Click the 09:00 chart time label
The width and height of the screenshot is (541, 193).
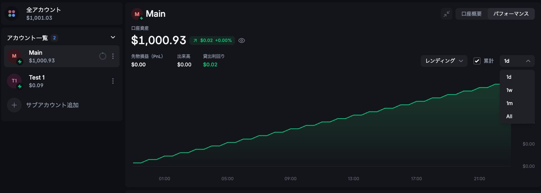[x=291, y=179]
